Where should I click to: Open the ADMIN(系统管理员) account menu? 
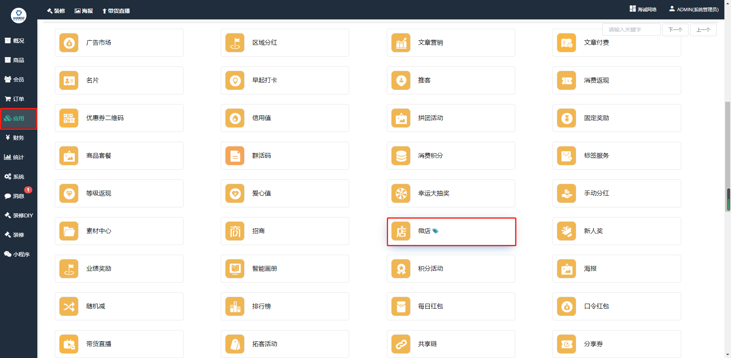point(694,9)
